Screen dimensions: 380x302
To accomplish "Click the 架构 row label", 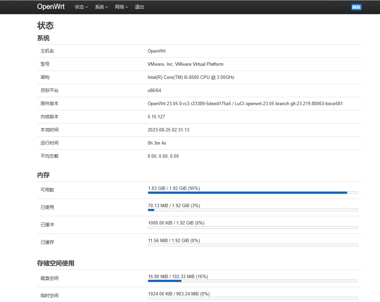I will 45,77.
